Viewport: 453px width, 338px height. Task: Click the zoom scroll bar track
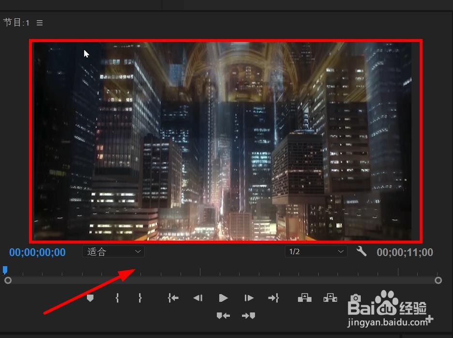[x=223, y=280]
